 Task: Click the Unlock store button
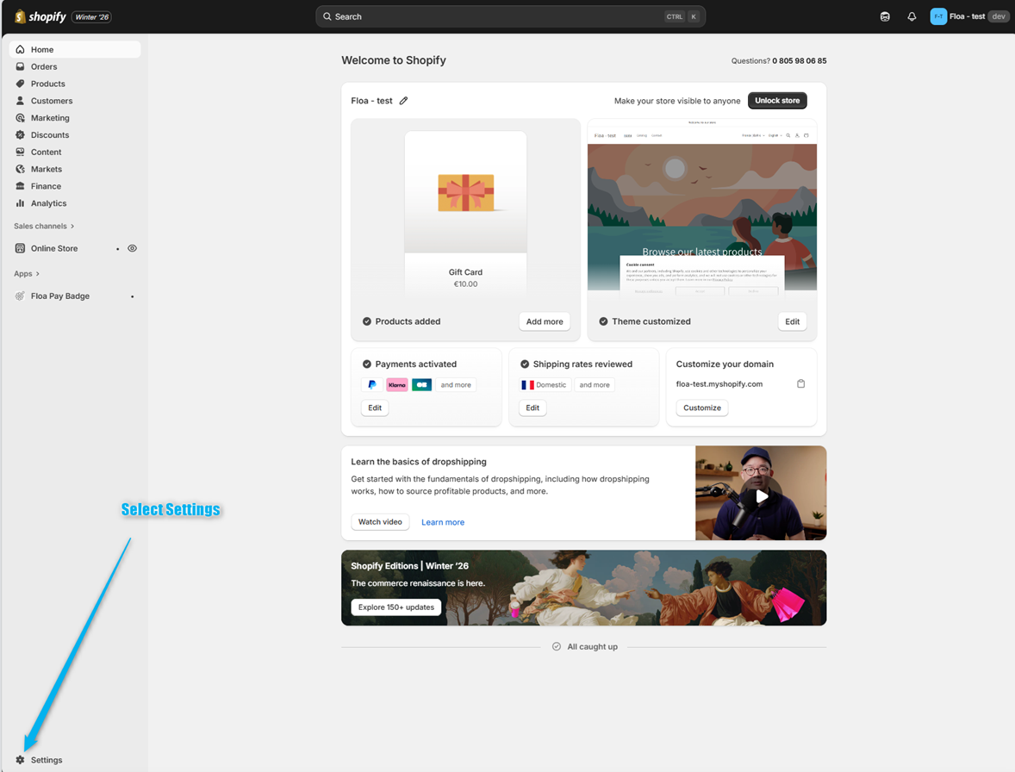[777, 100]
